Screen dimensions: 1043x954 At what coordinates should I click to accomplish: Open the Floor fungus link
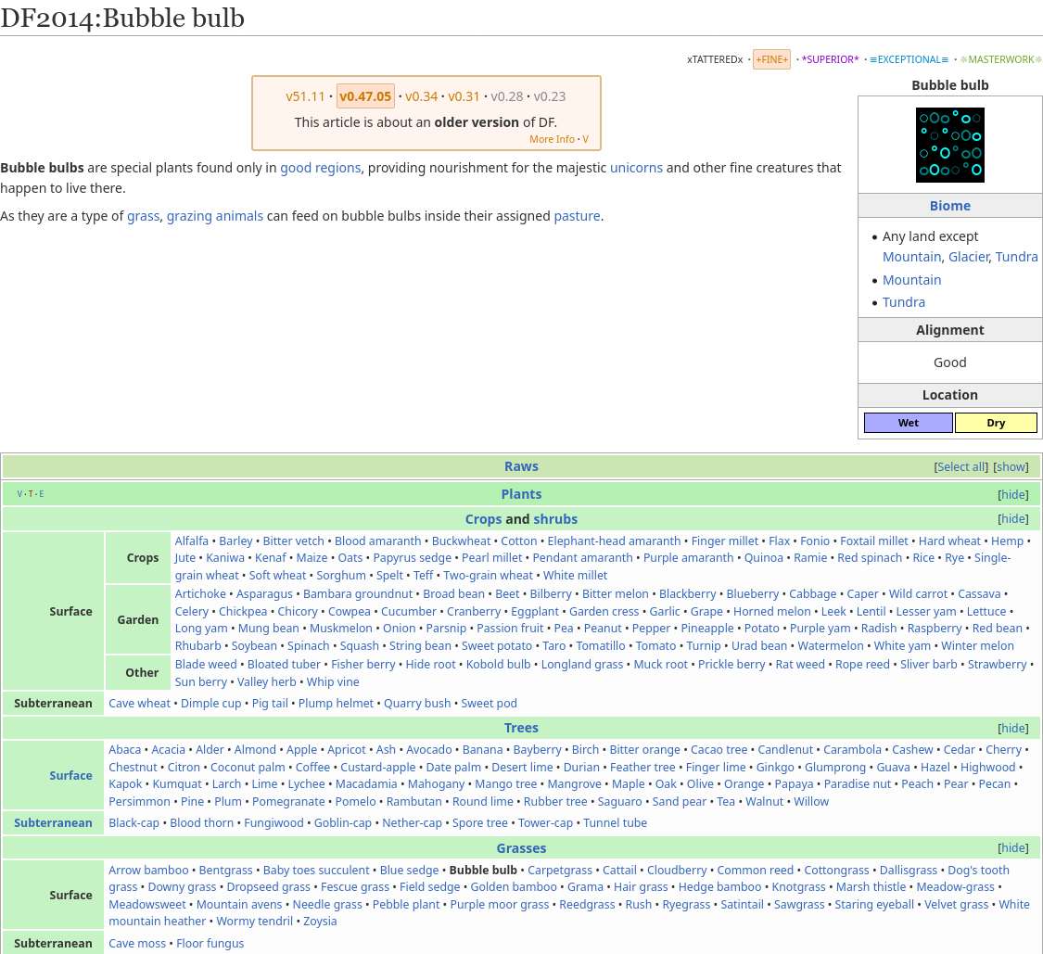[210, 944]
